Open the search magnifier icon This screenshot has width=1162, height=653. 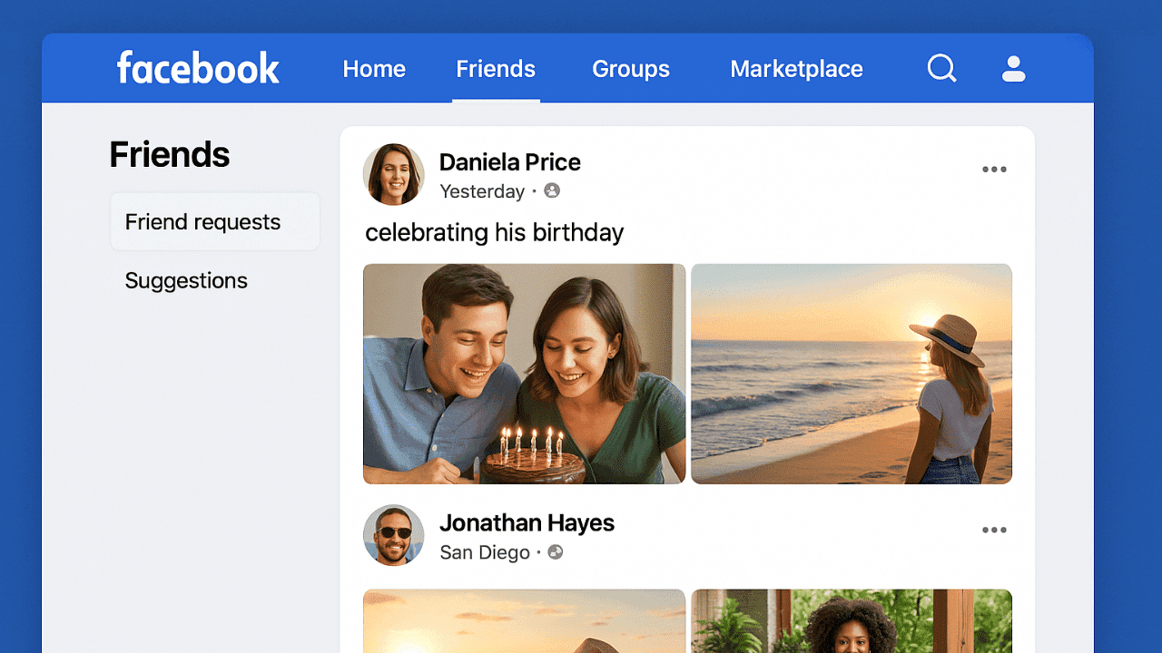tap(941, 68)
